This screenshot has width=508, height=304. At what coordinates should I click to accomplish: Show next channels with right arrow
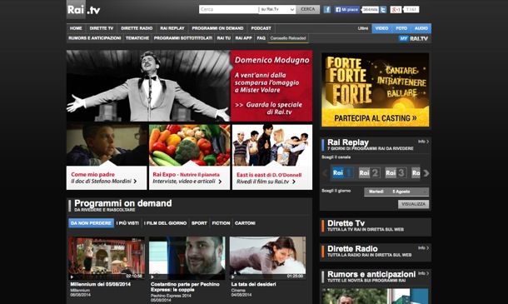pyautogui.click(x=426, y=173)
